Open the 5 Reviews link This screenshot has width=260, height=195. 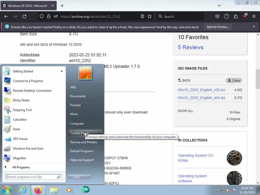click(x=190, y=47)
